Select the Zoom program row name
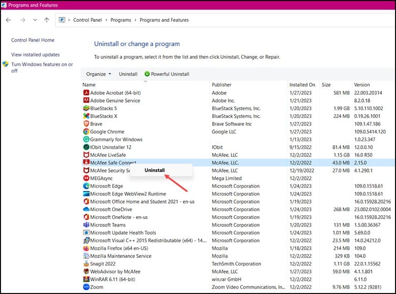Screen dimensions: 396x294 tap(97, 287)
